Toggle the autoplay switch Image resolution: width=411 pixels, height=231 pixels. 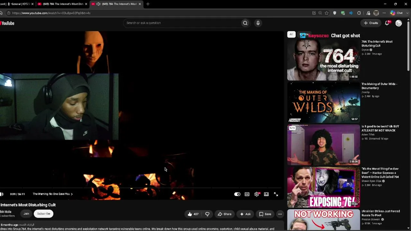(x=237, y=194)
